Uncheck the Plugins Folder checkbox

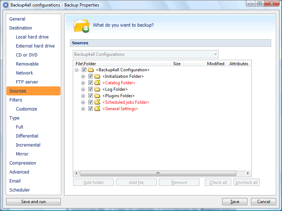(x=90, y=96)
